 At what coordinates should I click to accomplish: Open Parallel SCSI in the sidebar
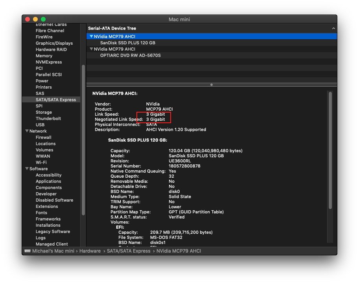pyautogui.click(x=49, y=75)
